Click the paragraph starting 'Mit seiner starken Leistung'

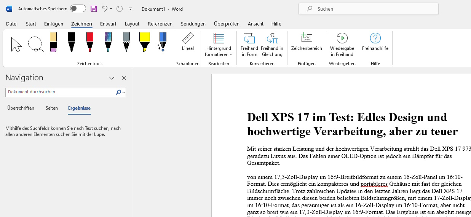(359, 156)
